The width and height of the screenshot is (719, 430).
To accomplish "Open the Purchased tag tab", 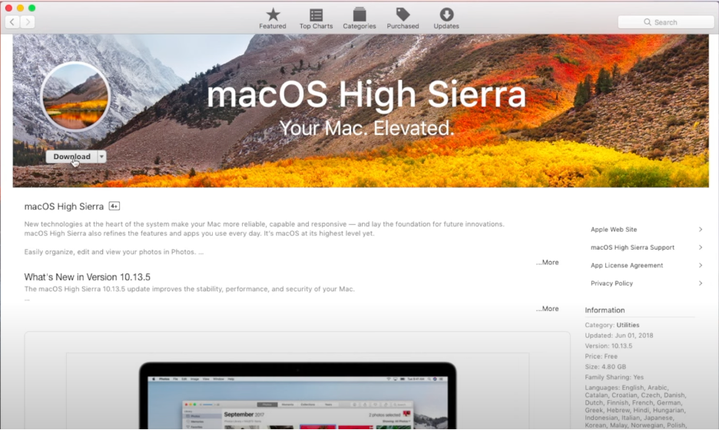I will tap(403, 18).
